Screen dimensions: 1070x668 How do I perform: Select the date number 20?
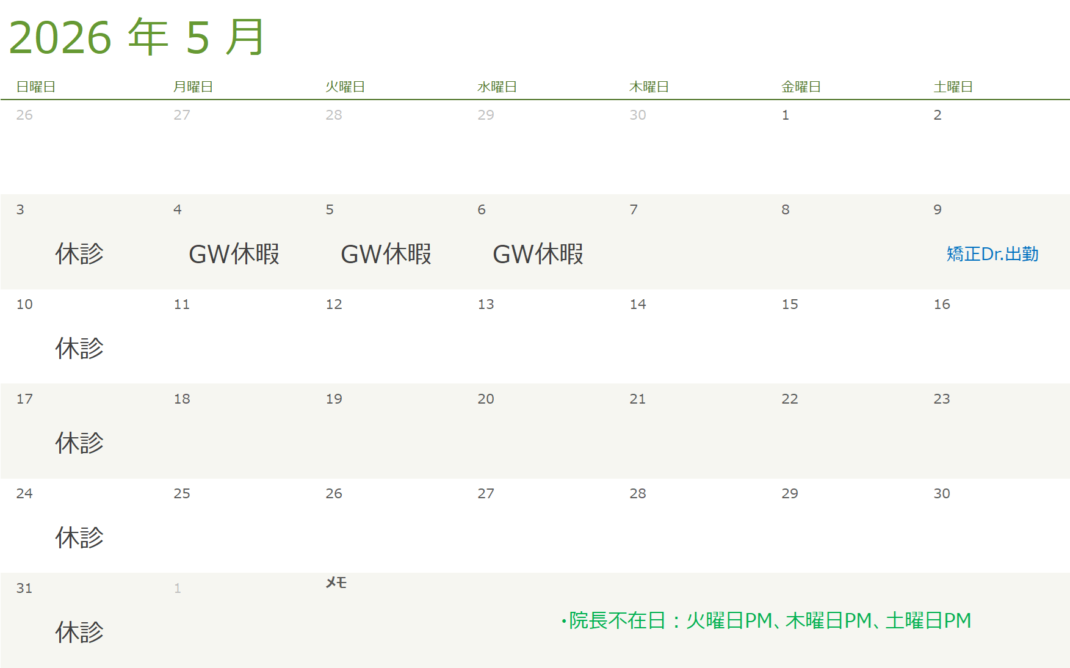pos(485,399)
